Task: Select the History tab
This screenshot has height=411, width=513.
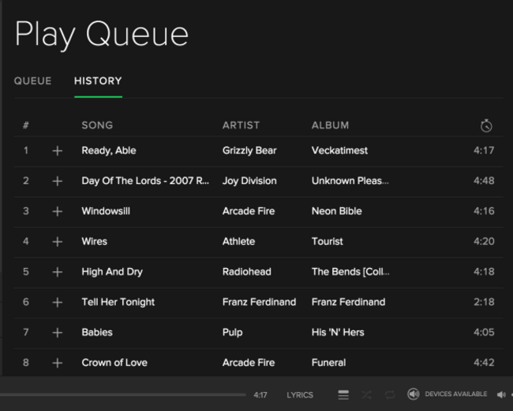Action: coord(98,81)
